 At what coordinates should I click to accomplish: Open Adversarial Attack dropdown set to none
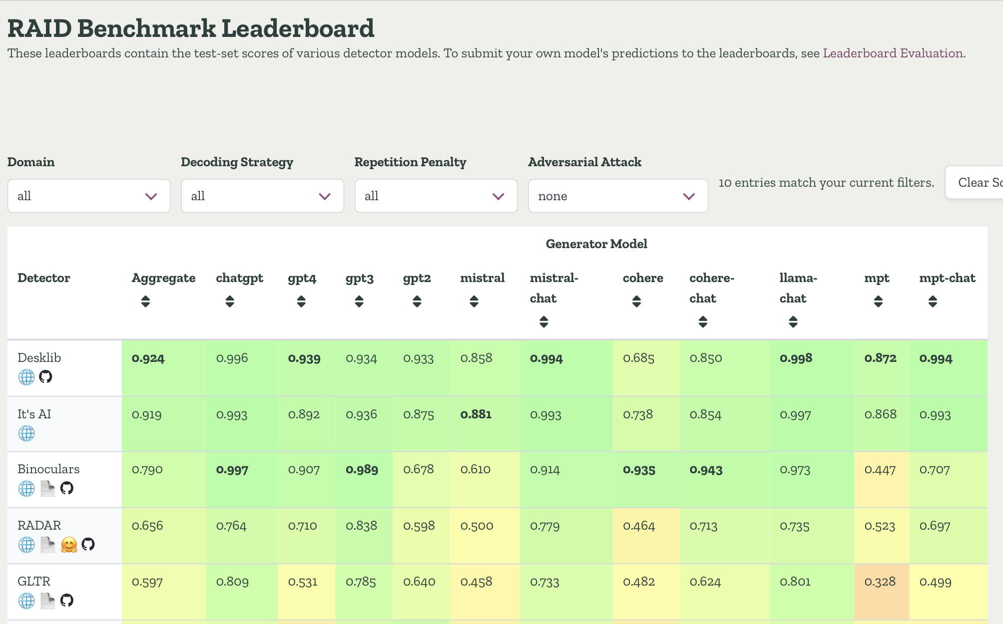[618, 196]
